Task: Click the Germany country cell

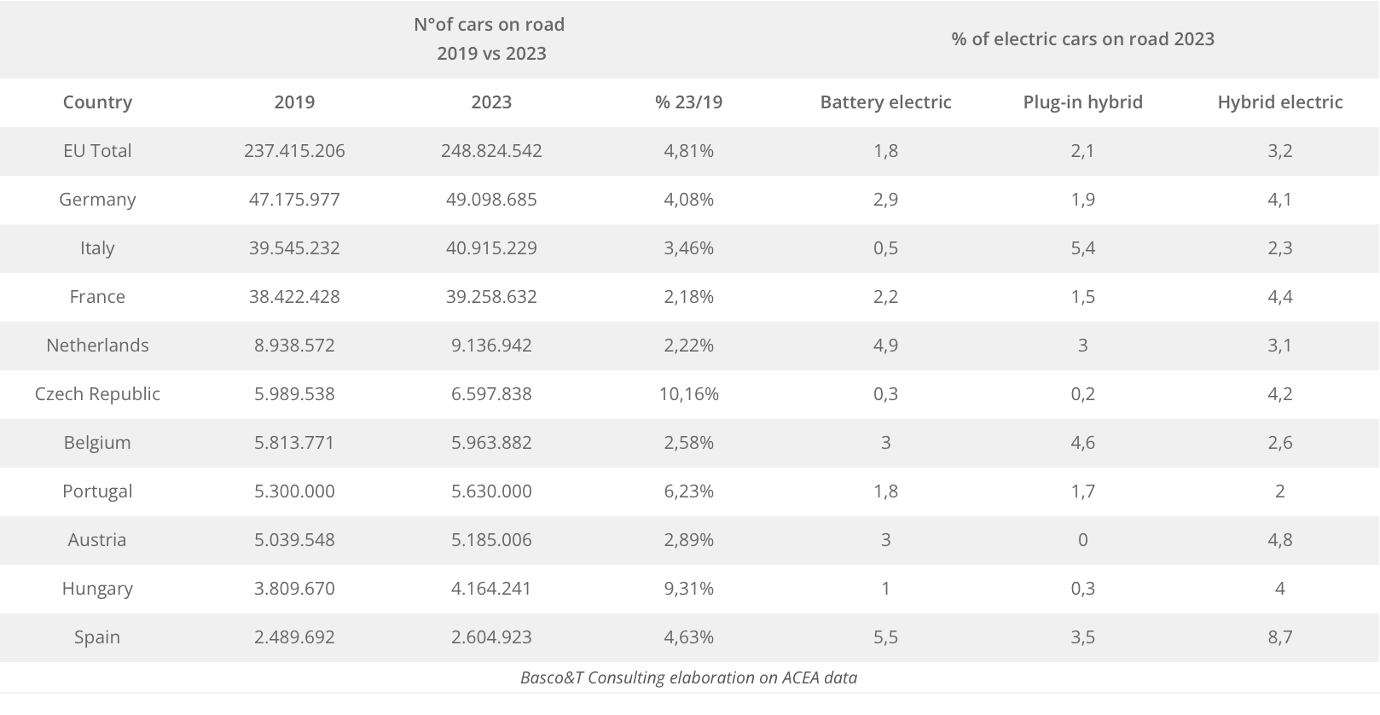Action: point(97,200)
